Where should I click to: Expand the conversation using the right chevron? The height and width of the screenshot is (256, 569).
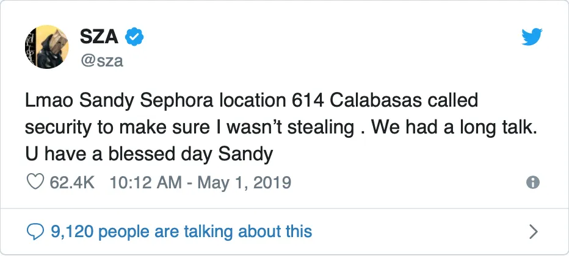pos(533,231)
